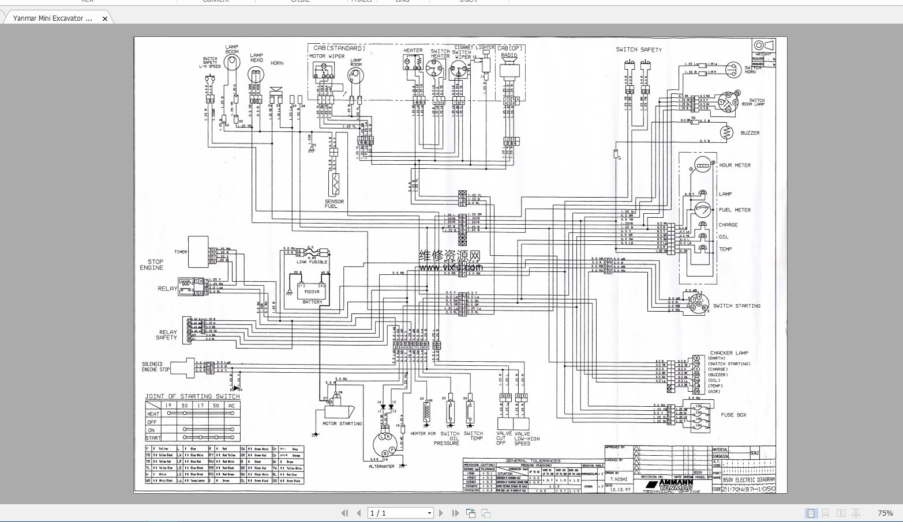Click the STOP ENGINE label
903x522 pixels.
(152, 264)
